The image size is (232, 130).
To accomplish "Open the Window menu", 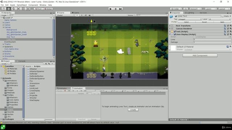I will pyautogui.click(x=43, y=5).
